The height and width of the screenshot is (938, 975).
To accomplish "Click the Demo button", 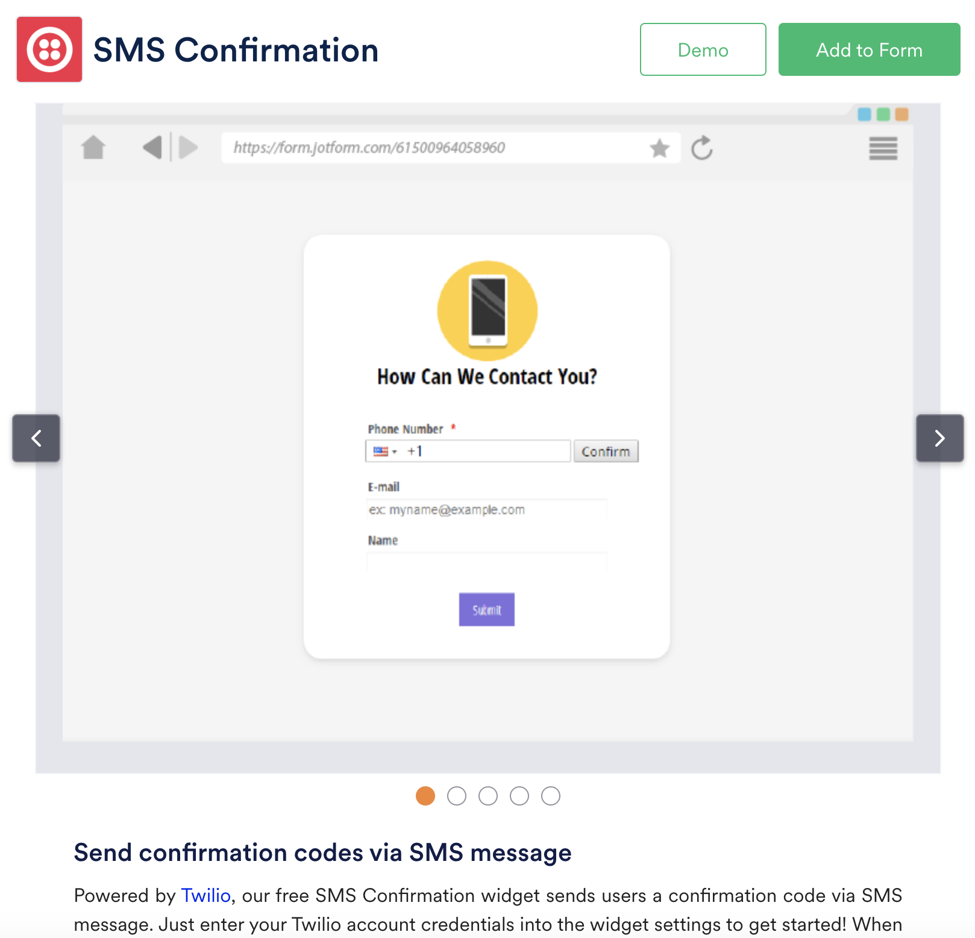I will pyautogui.click(x=703, y=49).
